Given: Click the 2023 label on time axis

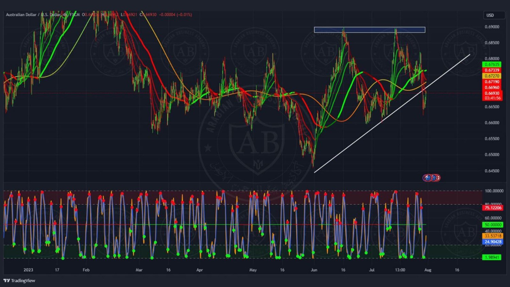Looking at the screenshot, I should [x=28, y=270].
